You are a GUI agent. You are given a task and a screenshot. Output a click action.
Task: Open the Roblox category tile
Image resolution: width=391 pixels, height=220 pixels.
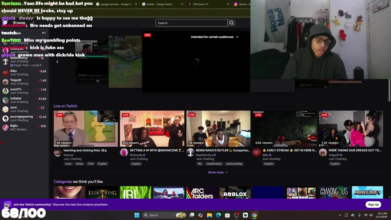[x=235, y=193]
